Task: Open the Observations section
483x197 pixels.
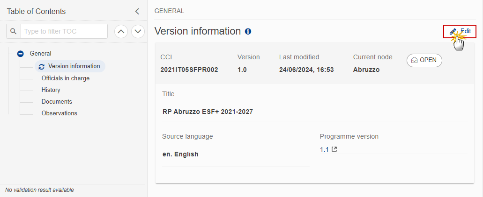Action: [59, 113]
